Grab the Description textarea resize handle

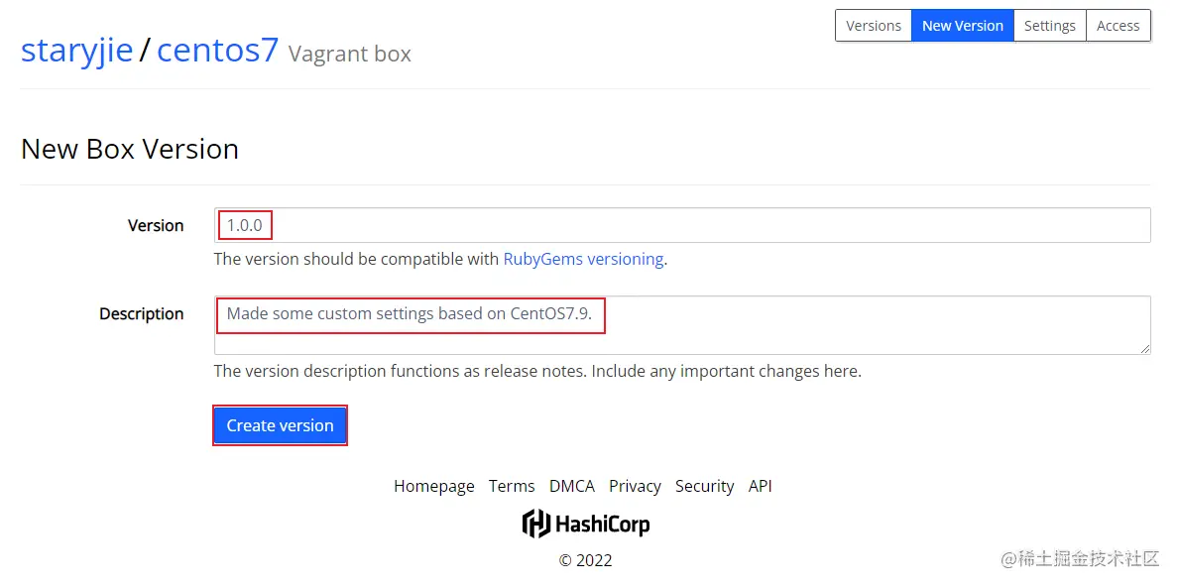[1145, 349]
